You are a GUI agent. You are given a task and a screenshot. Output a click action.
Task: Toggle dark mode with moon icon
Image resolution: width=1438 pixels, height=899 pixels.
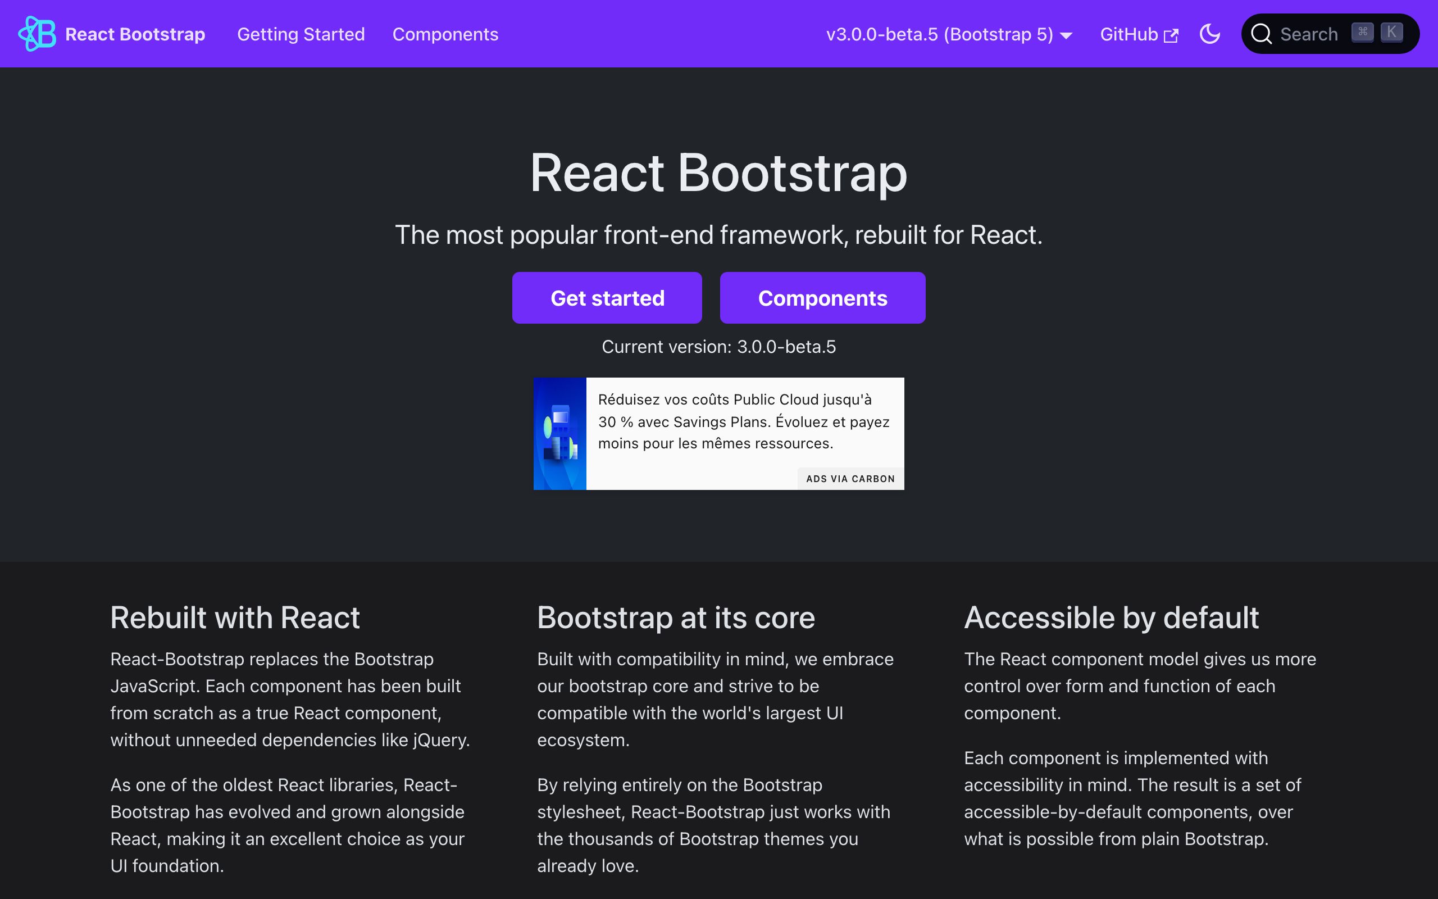tap(1210, 34)
